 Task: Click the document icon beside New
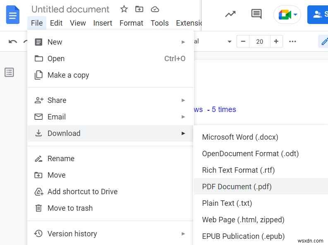[x=38, y=42]
